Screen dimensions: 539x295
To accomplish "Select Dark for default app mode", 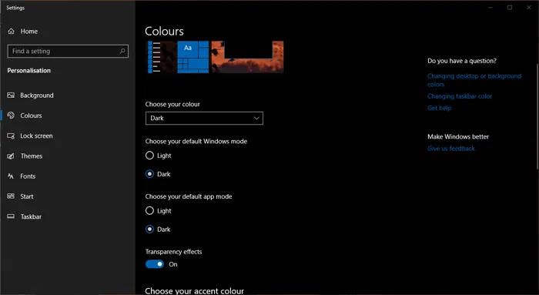I will [149, 230].
